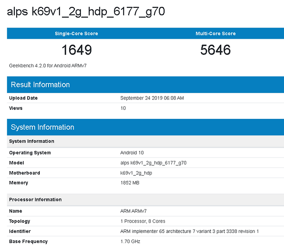Select the value ARM ARMv7
Screen dimensions: 284x247
click(x=133, y=211)
